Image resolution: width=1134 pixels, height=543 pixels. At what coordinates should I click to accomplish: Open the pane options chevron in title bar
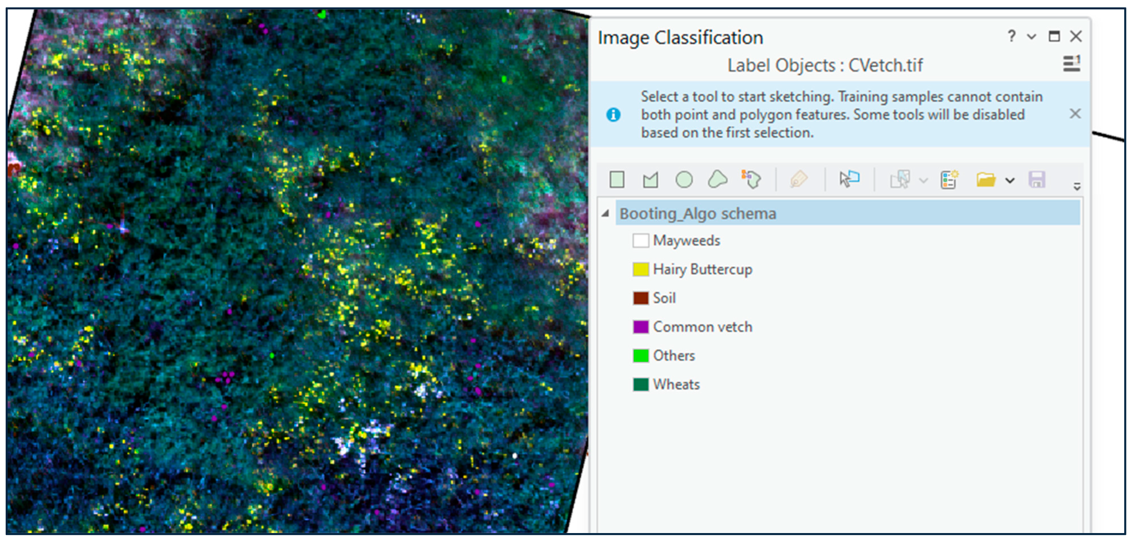tap(1032, 37)
